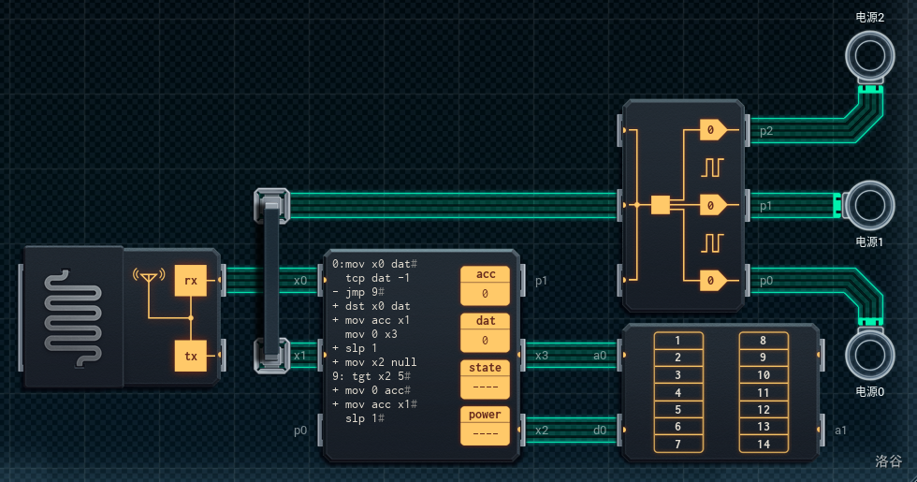The image size is (917, 482).
Task: Click memory cell 14 in ROM chip
Action: click(763, 443)
